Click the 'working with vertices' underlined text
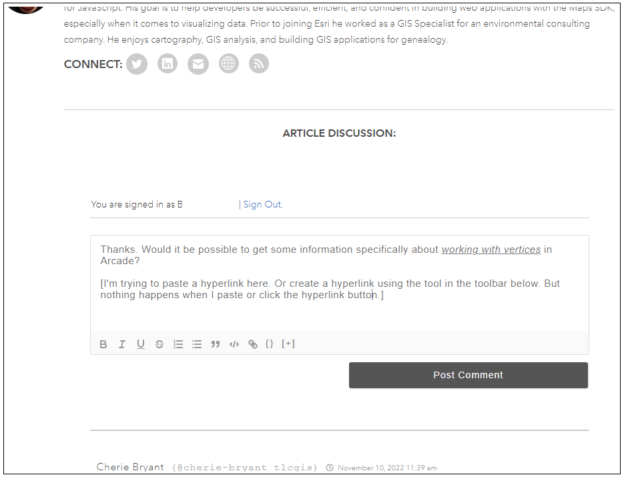The height and width of the screenshot is (479, 626). tap(491, 250)
